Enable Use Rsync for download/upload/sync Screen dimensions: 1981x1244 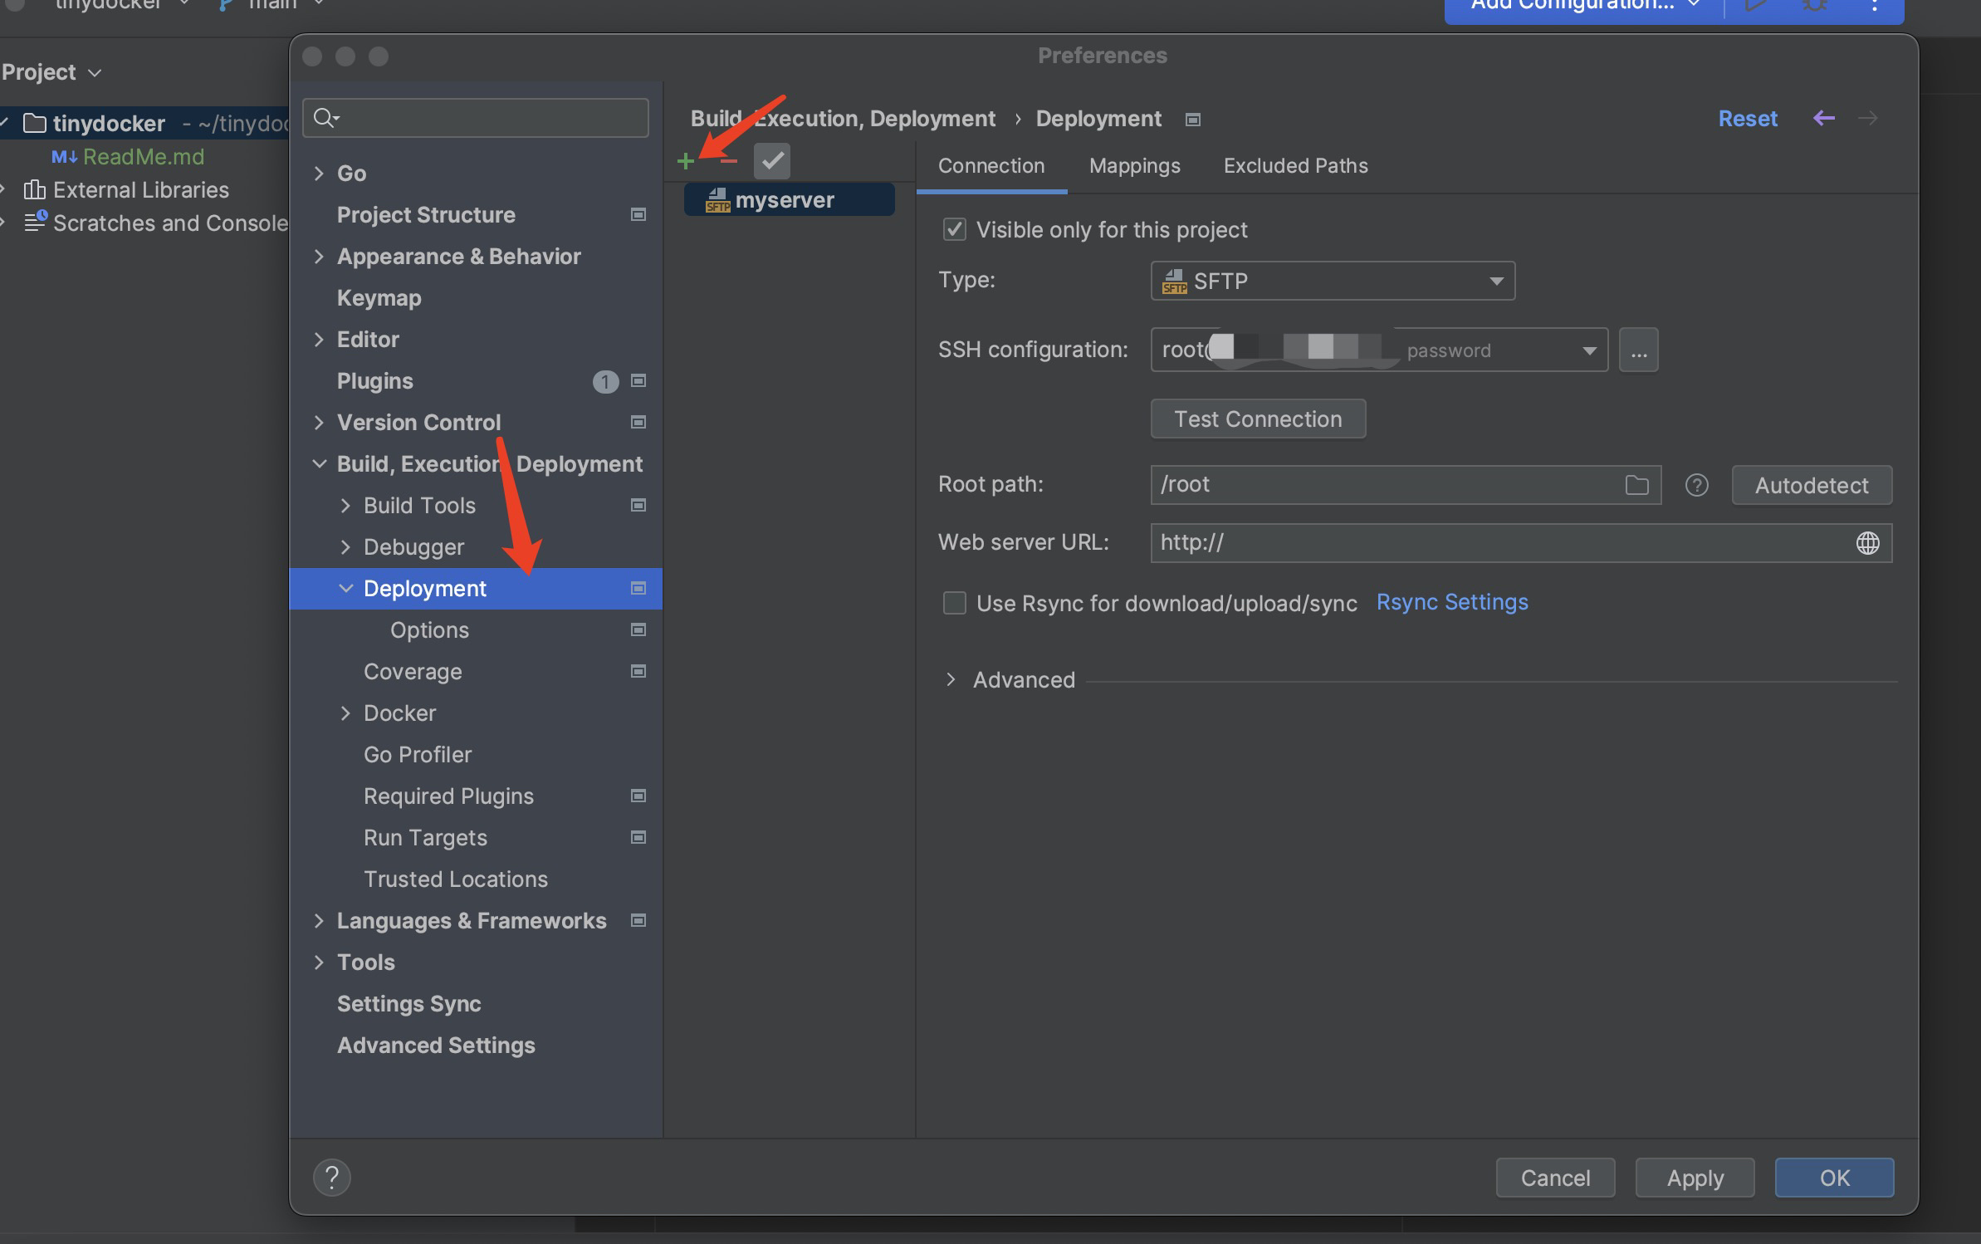click(955, 603)
